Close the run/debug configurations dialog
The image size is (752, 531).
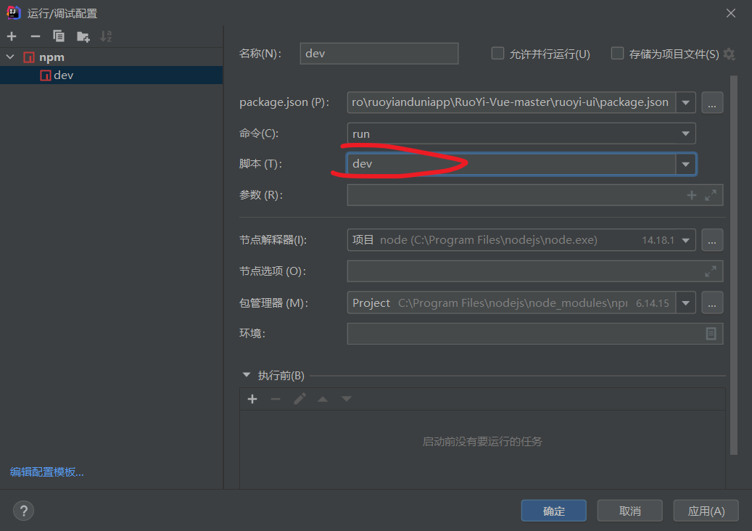pos(731,14)
